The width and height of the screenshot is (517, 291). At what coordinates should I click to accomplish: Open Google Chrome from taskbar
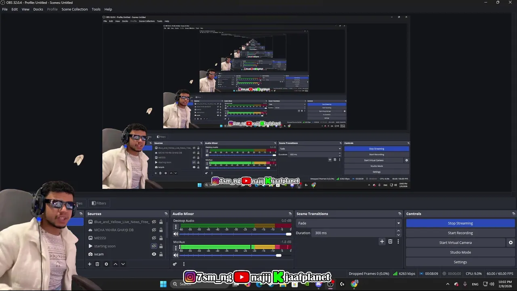354,284
